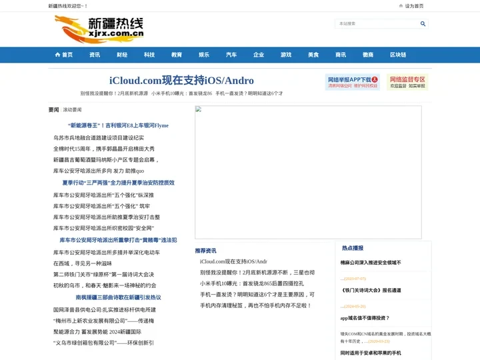The image size is (480, 360).
Task: Click the 设为首页 link
Action: (414, 6)
